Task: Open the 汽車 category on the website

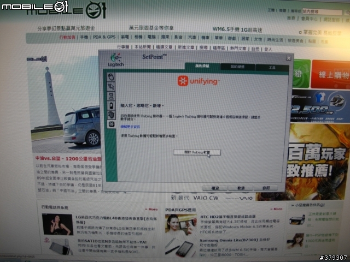Action: pos(192,38)
